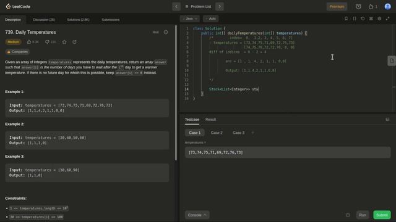The image size is (396, 222).
Task: Expand the Console panel
Action: (197, 215)
